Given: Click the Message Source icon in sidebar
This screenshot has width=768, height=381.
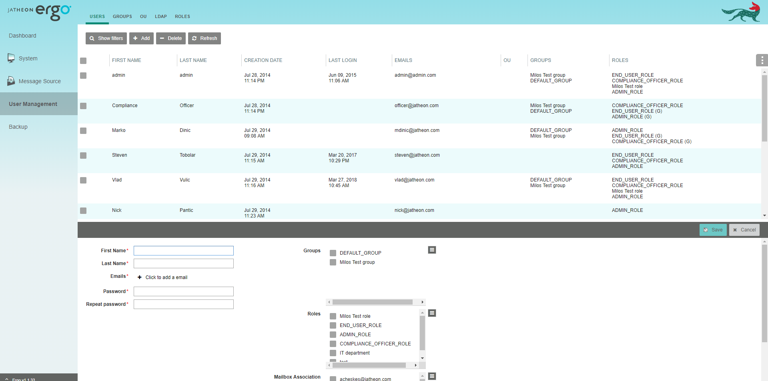Looking at the screenshot, I should (11, 81).
